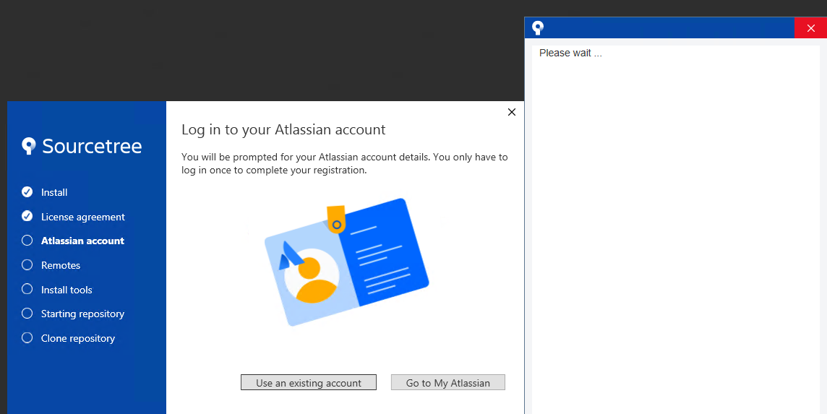Screen dimensions: 827x414
Task: Open the Install step label
Action: (x=54, y=192)
